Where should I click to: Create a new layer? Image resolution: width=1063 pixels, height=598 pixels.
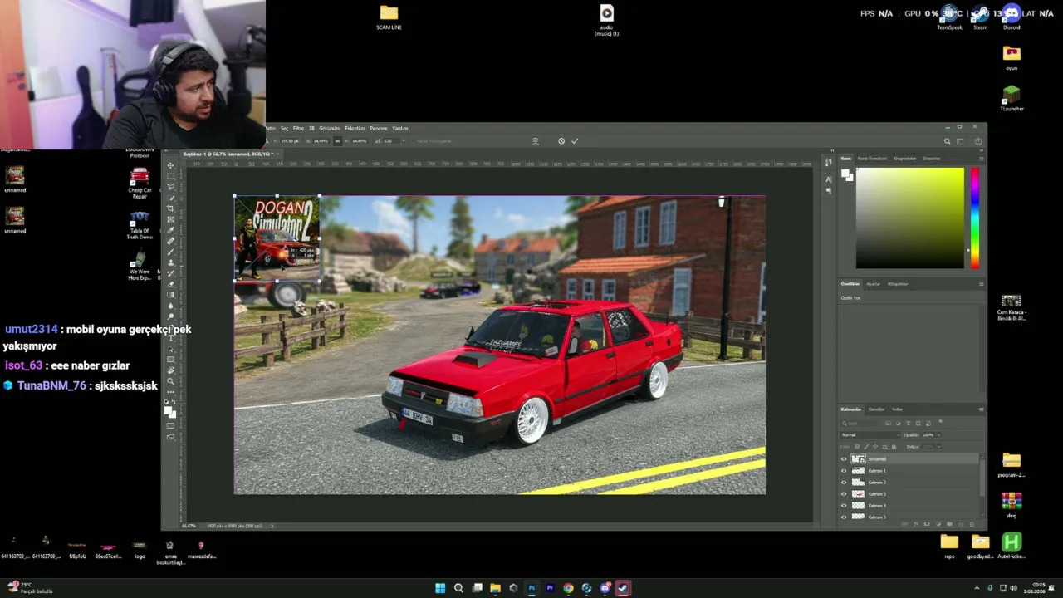point(961,524)
